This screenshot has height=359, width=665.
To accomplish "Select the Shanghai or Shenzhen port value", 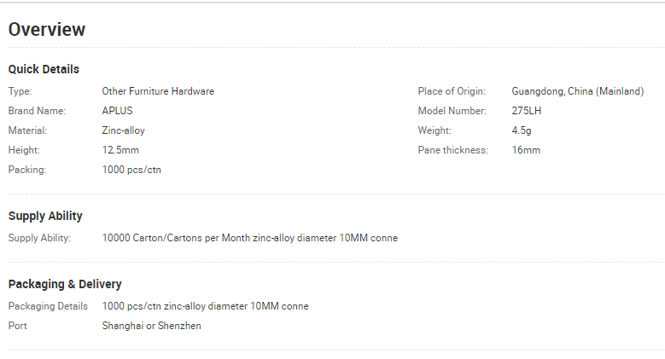I will (151, 326).
